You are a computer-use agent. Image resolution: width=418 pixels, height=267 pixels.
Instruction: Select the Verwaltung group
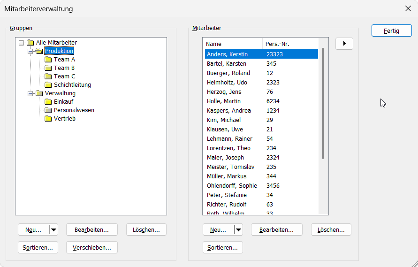(60, 93)
